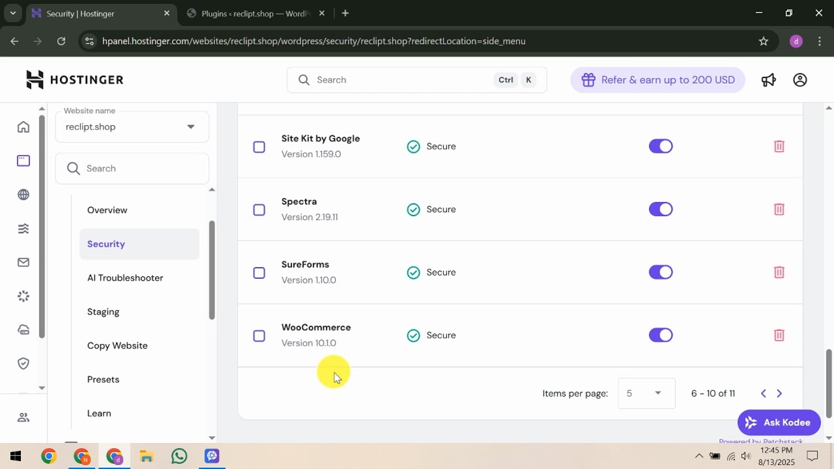Toggle WooCommerce plugin off

(661, 335)
